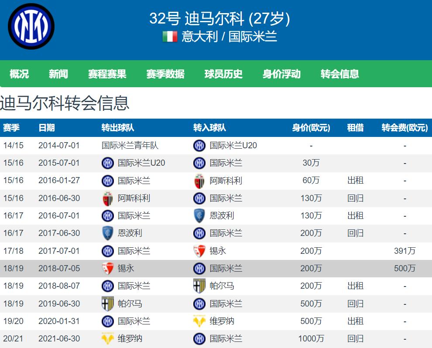Click the 60万 value cell
Screen dimensions: 432x348
coord(311,181)
